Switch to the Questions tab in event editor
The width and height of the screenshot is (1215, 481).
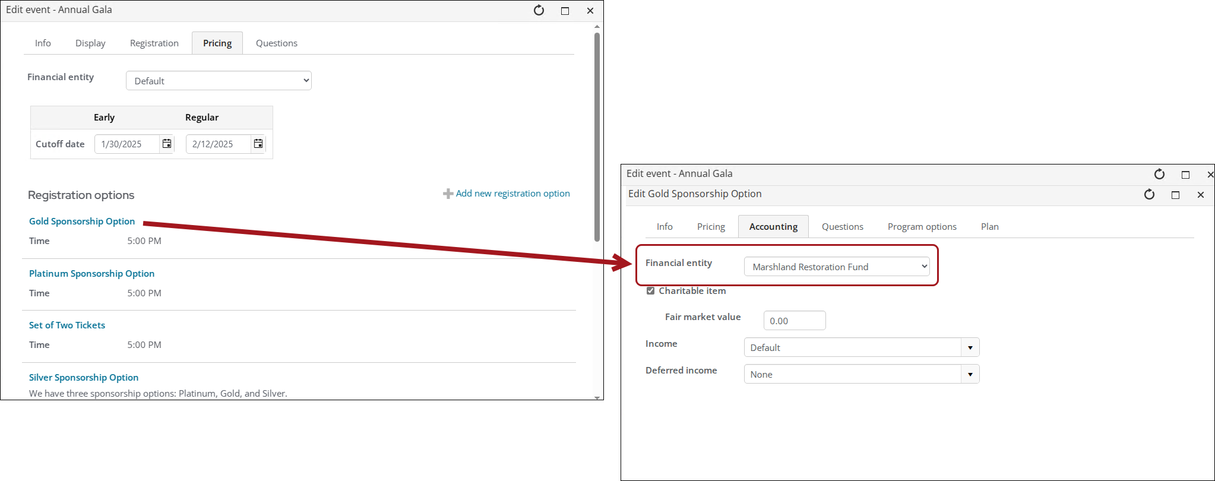tap(276, 43)
